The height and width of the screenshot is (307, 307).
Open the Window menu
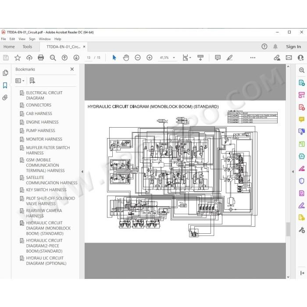[45, 39]
